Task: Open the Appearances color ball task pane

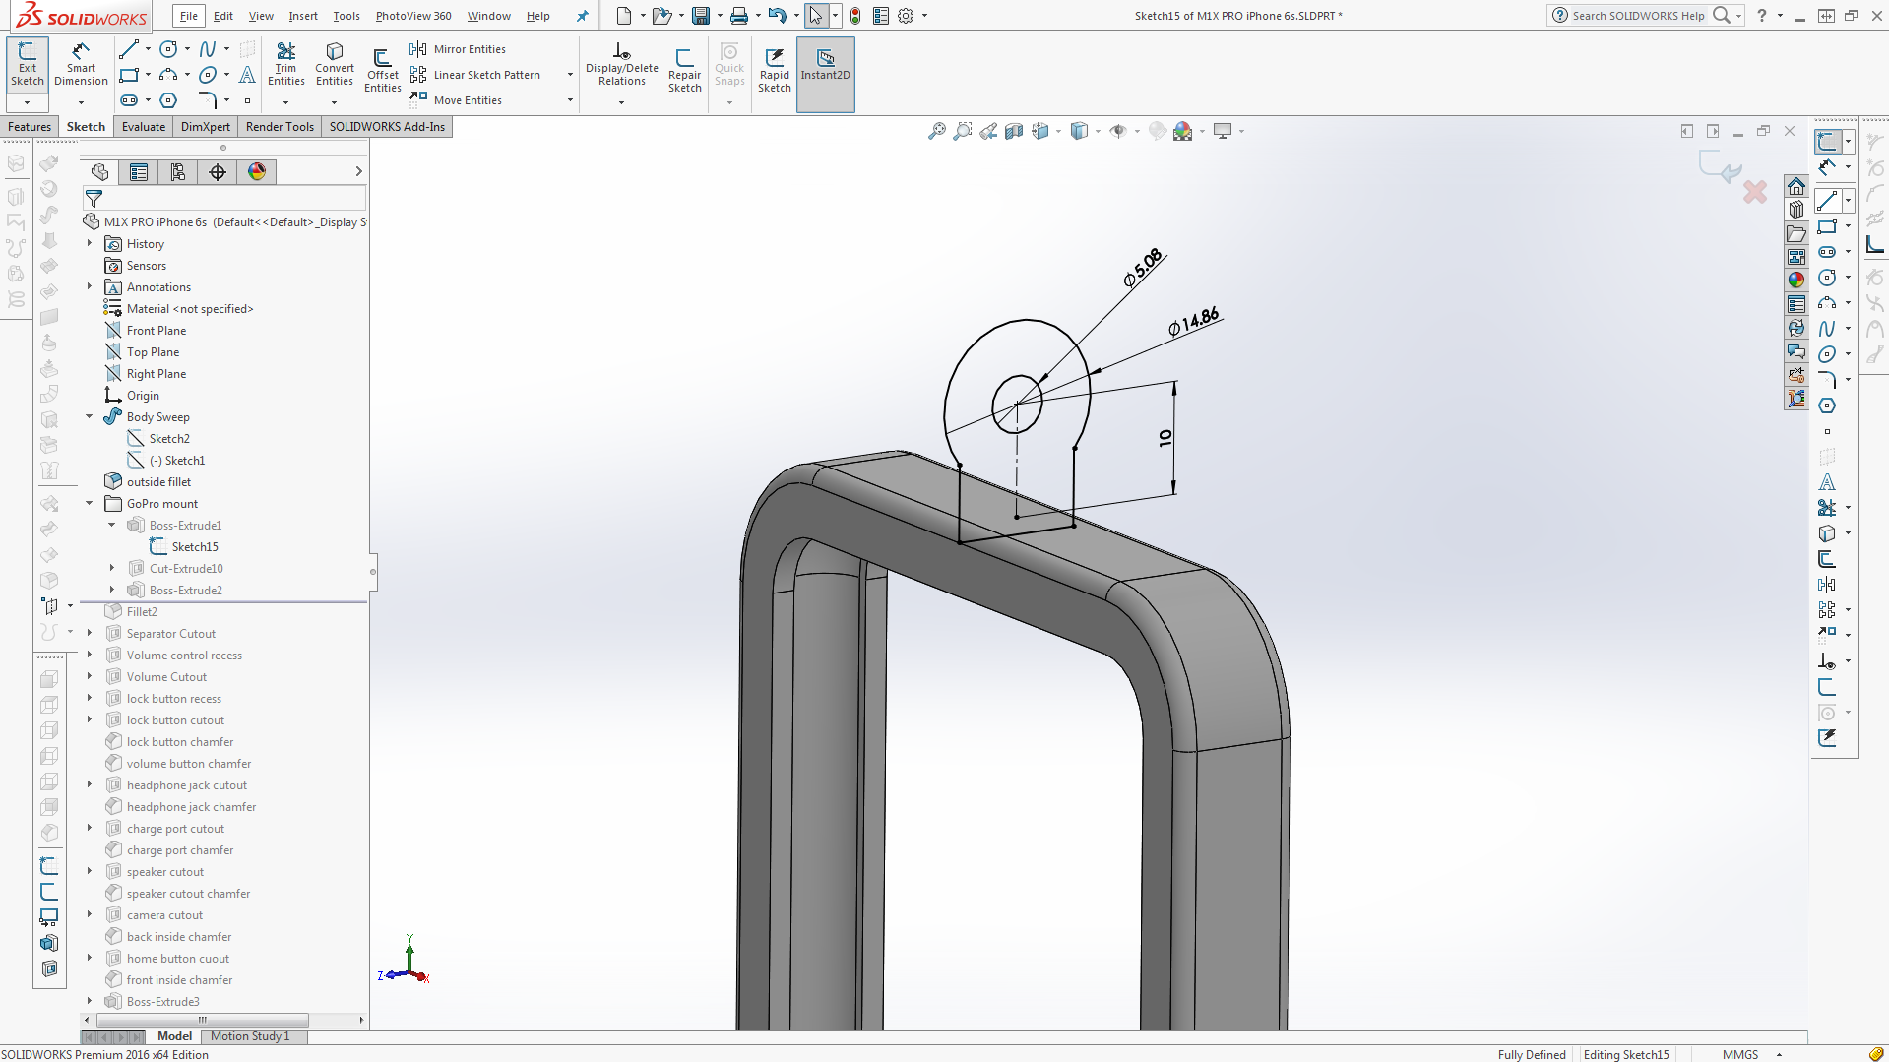Action: 1796,280
